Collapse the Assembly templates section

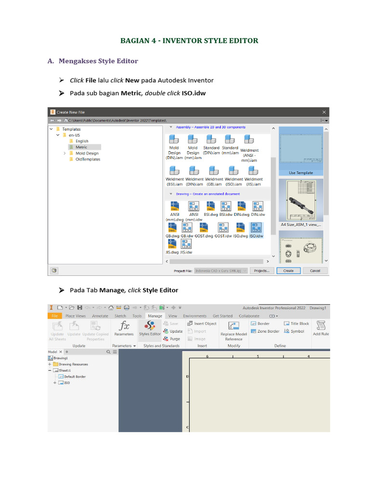point(171,127)
